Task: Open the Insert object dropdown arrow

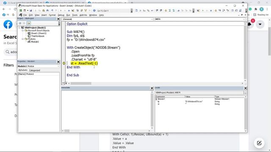Action: (x=28, y=11)
